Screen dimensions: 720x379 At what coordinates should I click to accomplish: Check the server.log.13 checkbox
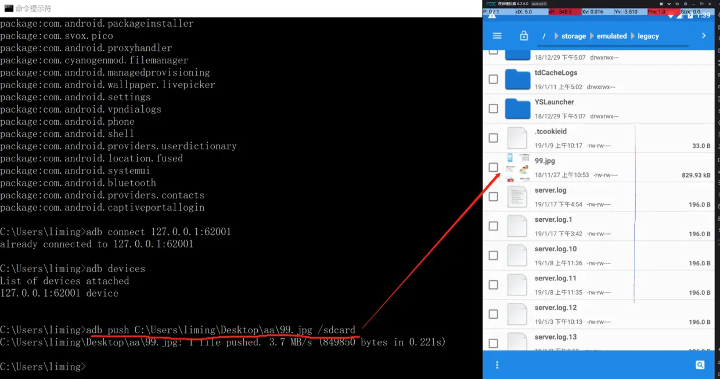(494, 343)
